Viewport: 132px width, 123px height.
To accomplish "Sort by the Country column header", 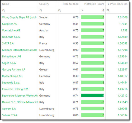I will (x=44, y=4).
